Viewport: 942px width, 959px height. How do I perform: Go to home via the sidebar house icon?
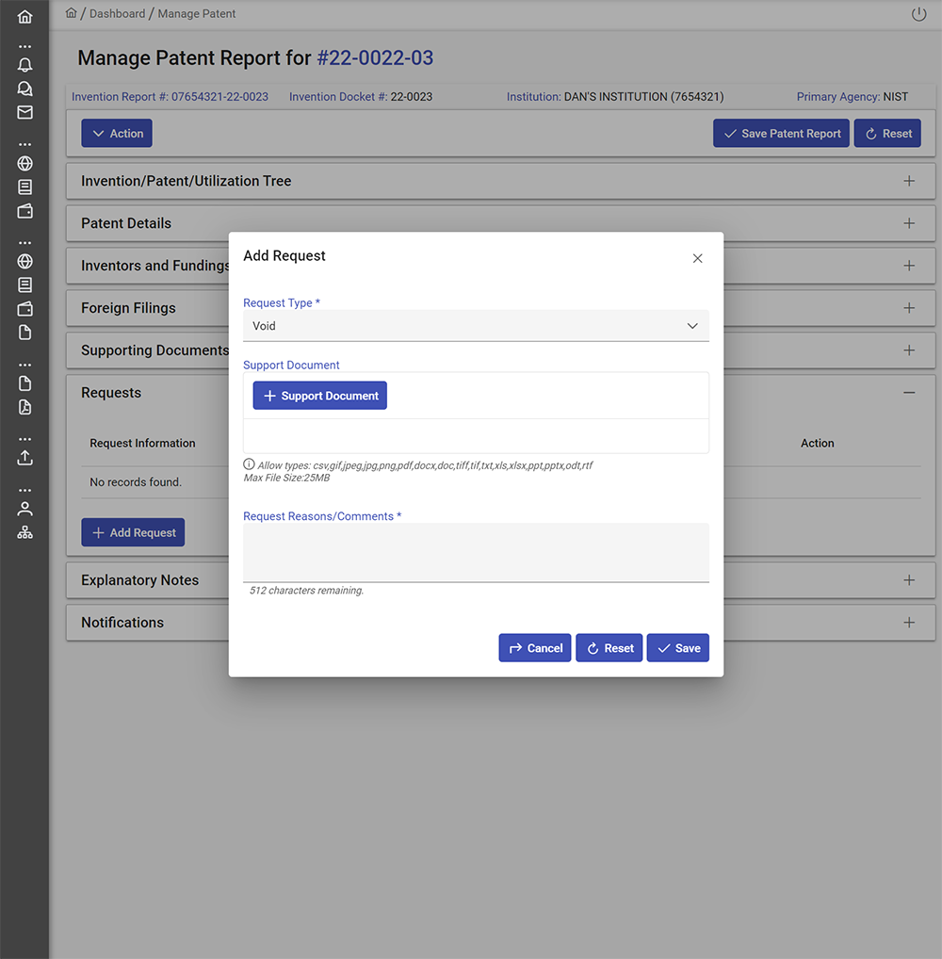(24, 17)
